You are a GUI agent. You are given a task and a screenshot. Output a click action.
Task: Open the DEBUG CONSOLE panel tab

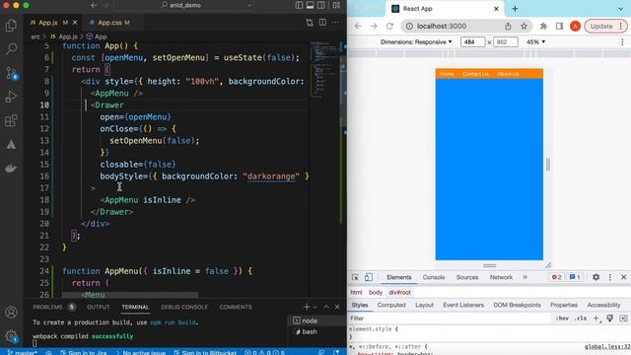[184, 307]
